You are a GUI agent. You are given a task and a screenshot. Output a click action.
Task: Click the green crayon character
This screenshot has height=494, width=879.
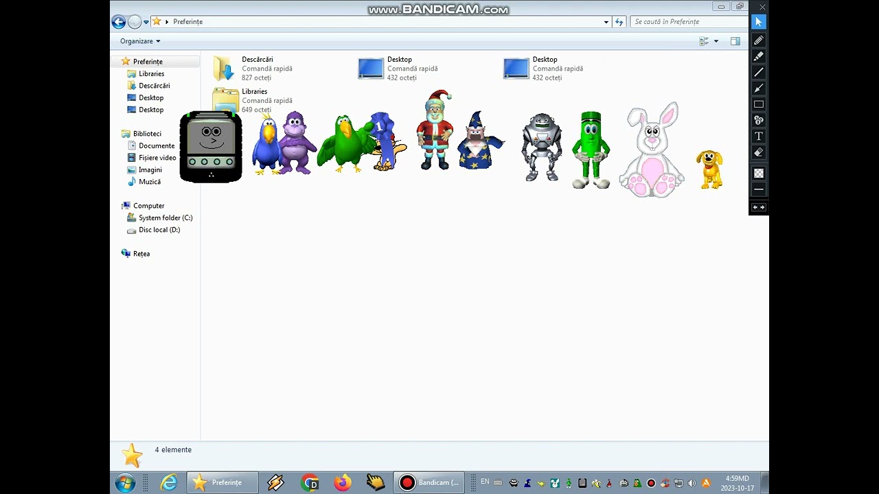point(591,150)
